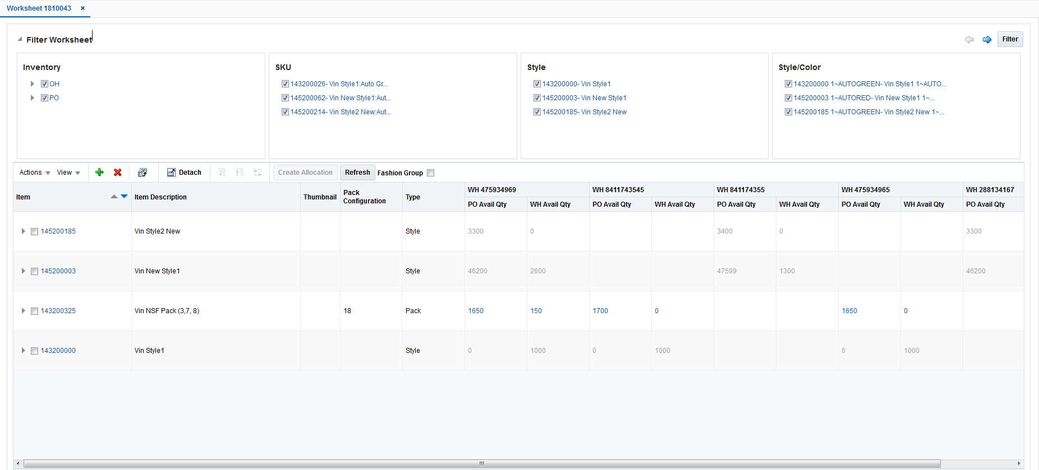Click the Filter button
The image size is (1039, 470).
pos(1010,39)
